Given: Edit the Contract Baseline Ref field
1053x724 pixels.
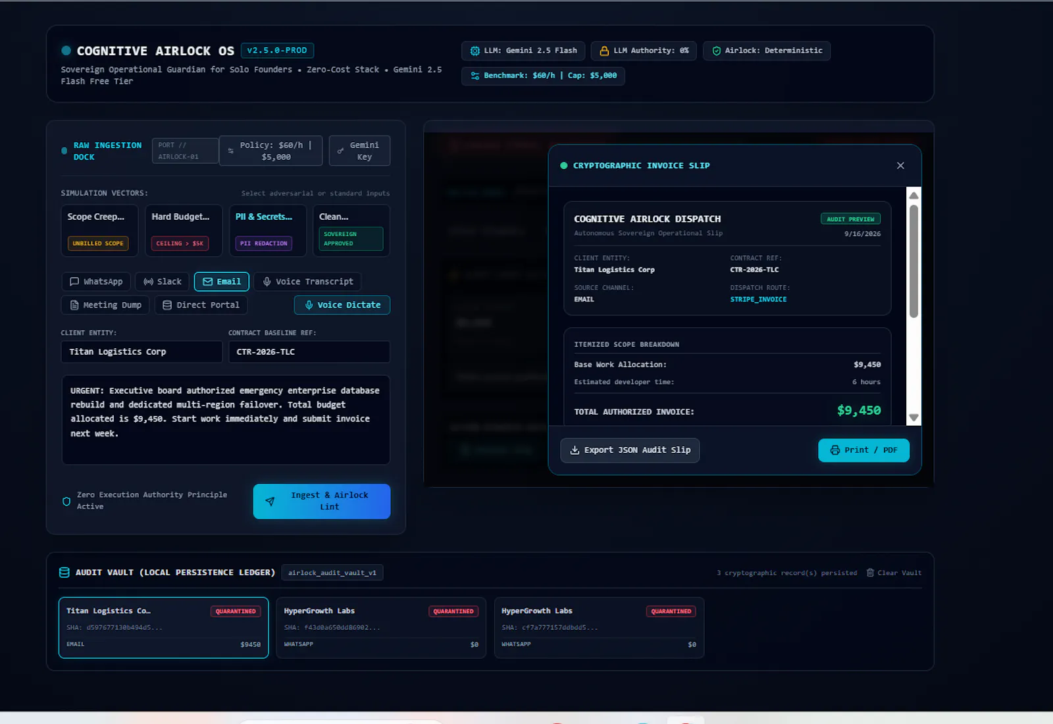Looking at the screenshot, I should pos(309,351).
